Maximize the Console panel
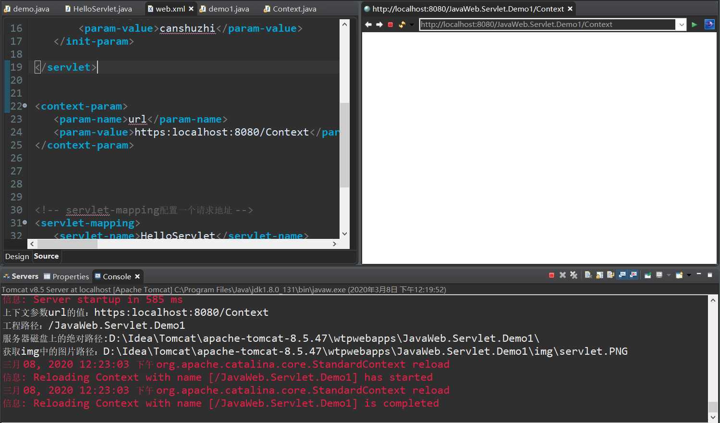The image size is (720, 423). pyautogui.click(x=710, y=275)
